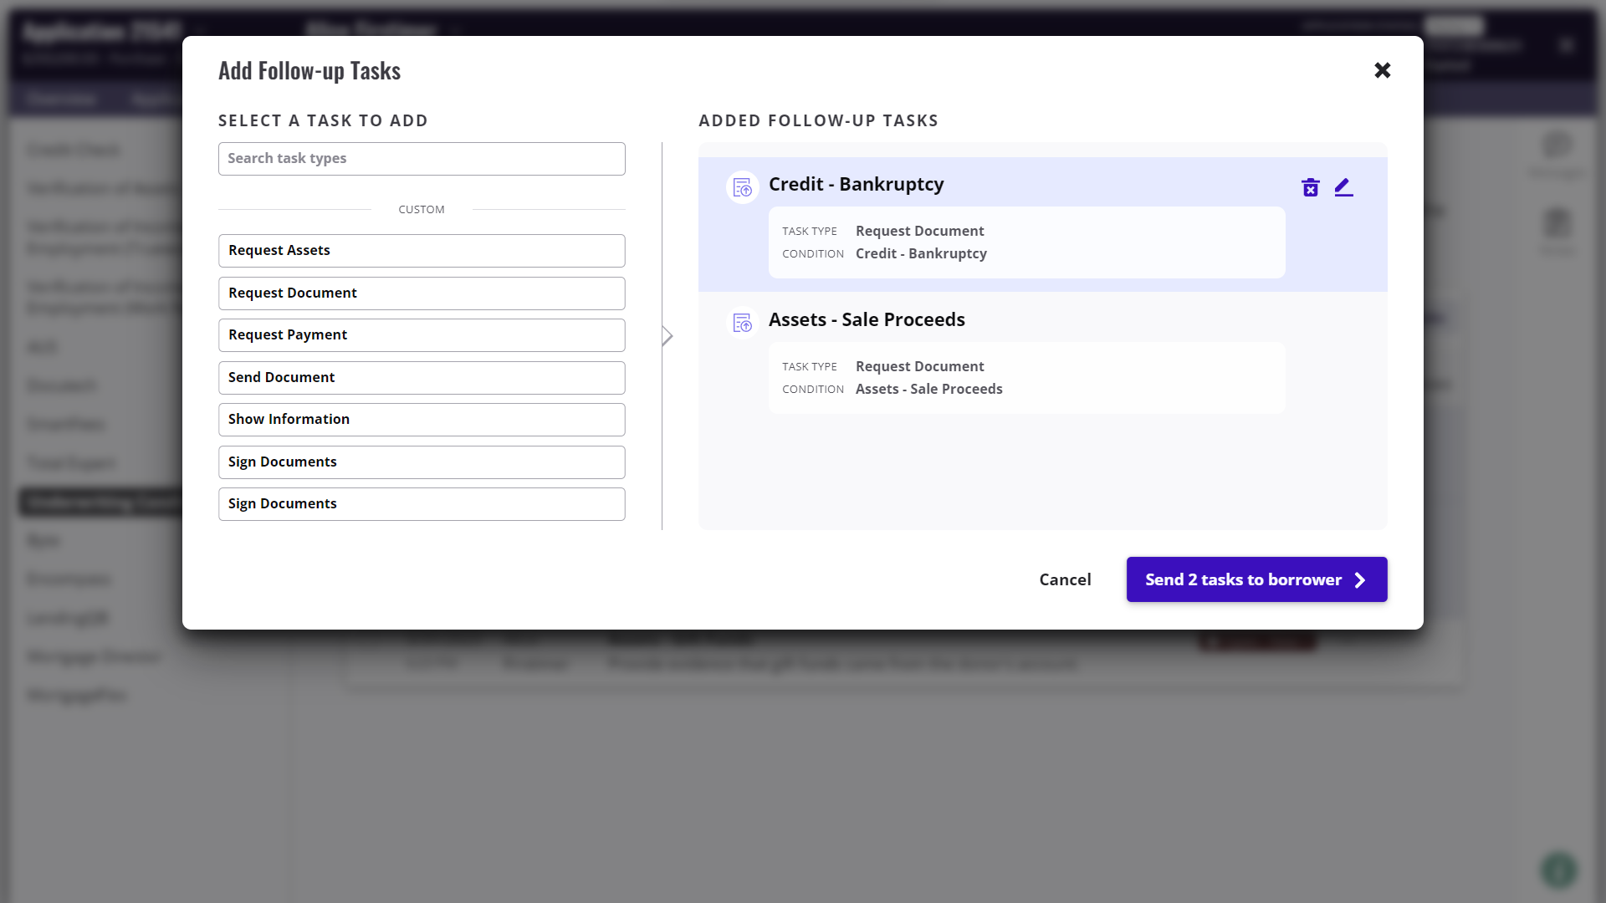Viewport: 1606px width, 903px height.
Task: Delete the Credit - Bankruptcy task
Action: (1310, 187)
